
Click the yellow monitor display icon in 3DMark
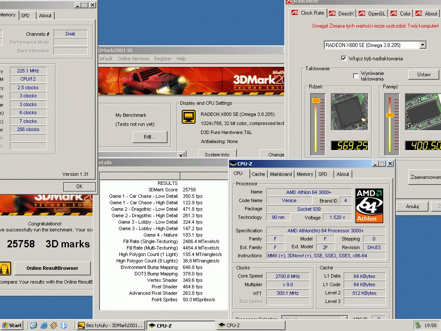point(189,117)
